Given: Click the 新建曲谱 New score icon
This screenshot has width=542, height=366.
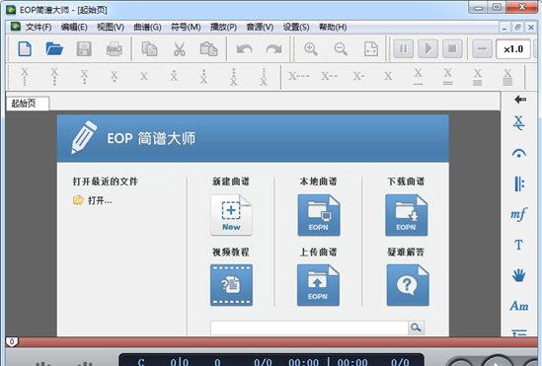Looking at the screenshot, I should pyautogui.click(x=231, y=215).
